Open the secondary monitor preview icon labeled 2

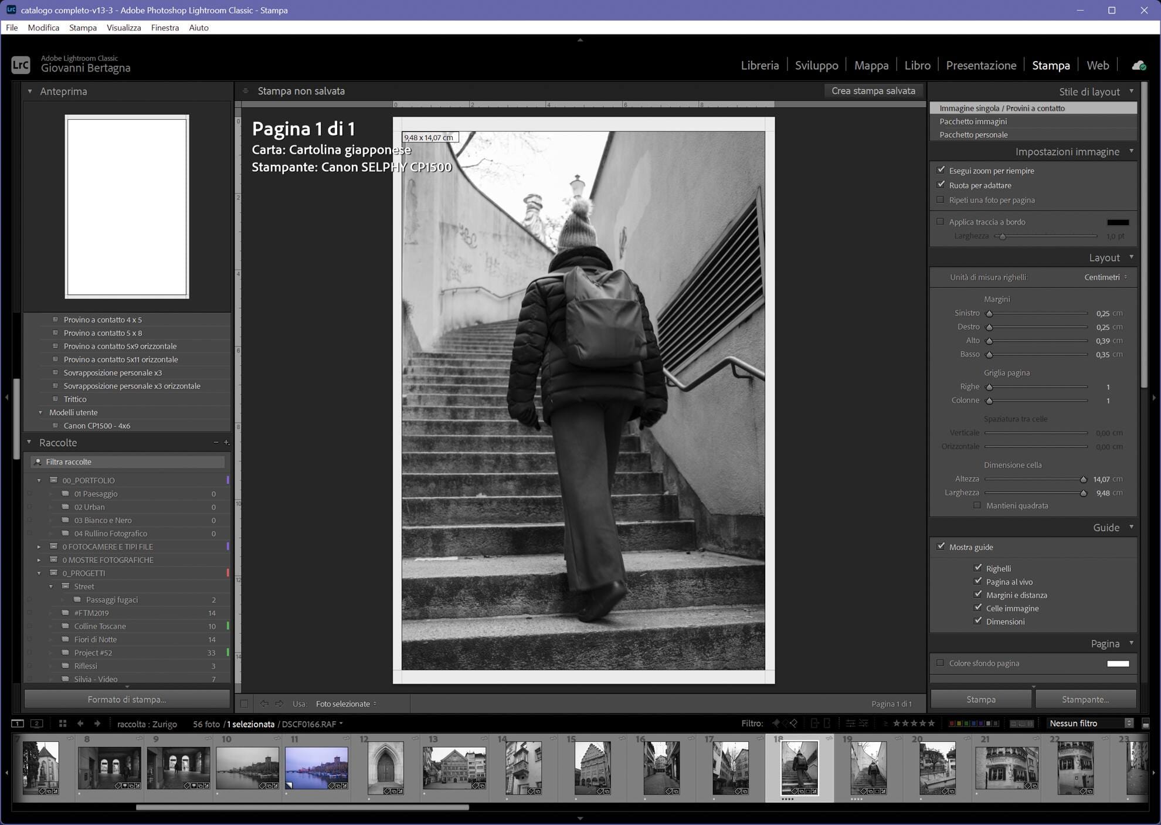[37, 723]
